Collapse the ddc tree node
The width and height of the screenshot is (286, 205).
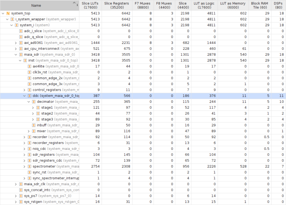pyautogui.click(x=24, y=96)
